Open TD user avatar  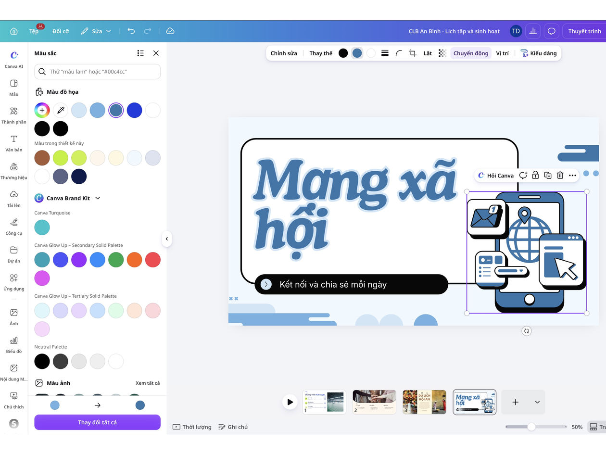[516, 31]
